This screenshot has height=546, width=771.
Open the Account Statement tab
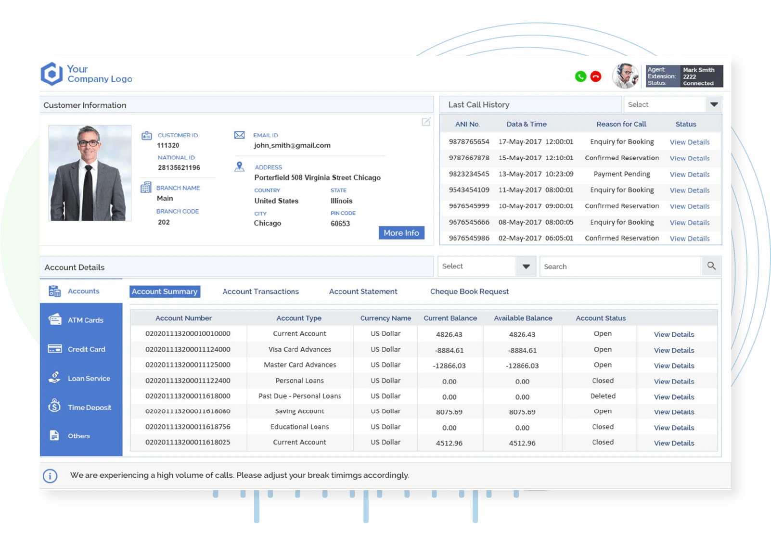(x=363, y=292)
